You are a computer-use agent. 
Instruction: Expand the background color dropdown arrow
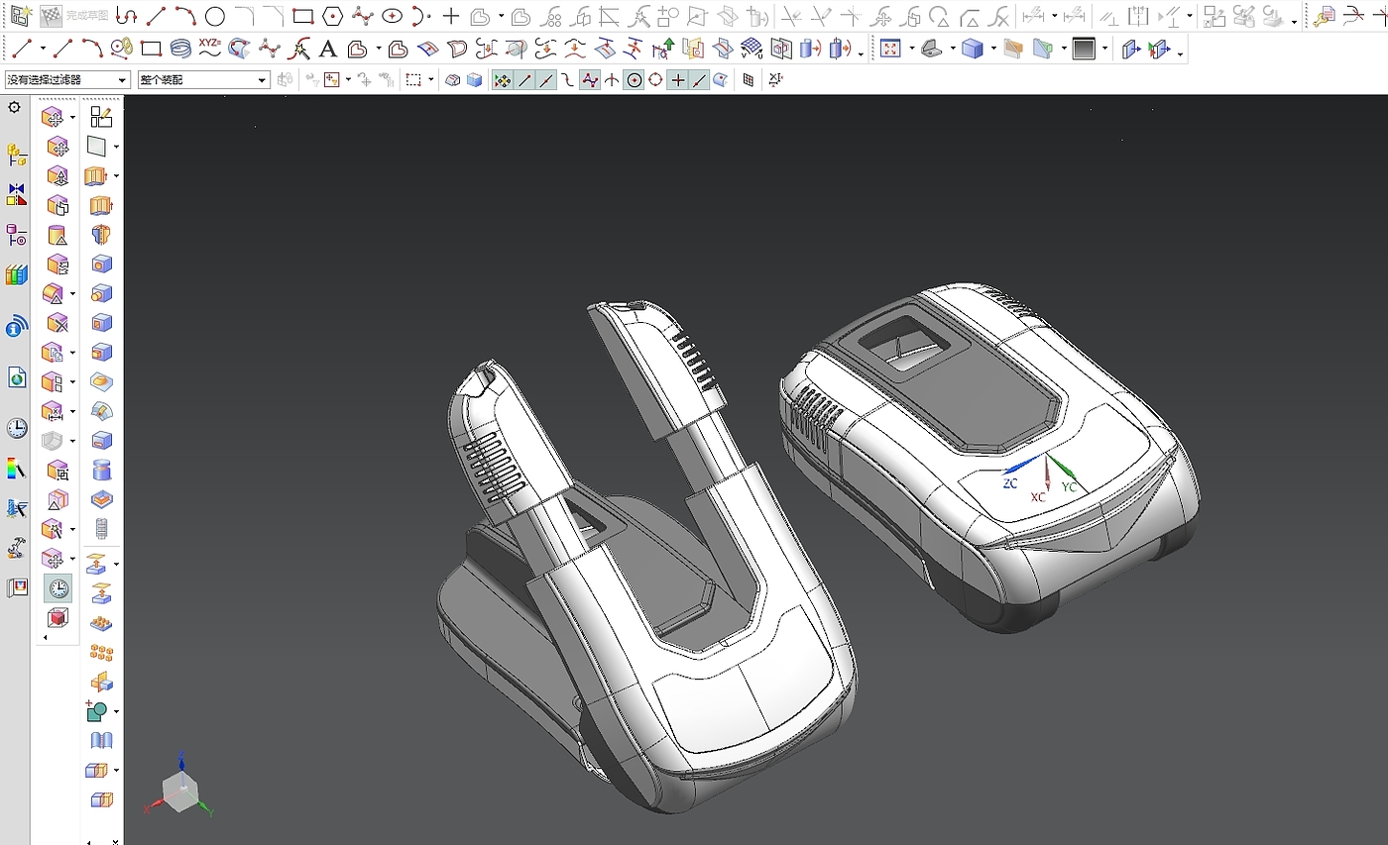tap(1104, 50)
